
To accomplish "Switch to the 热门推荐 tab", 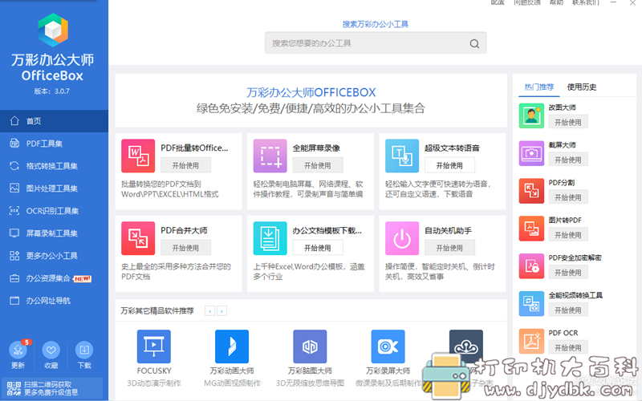I will click(538, 87).
